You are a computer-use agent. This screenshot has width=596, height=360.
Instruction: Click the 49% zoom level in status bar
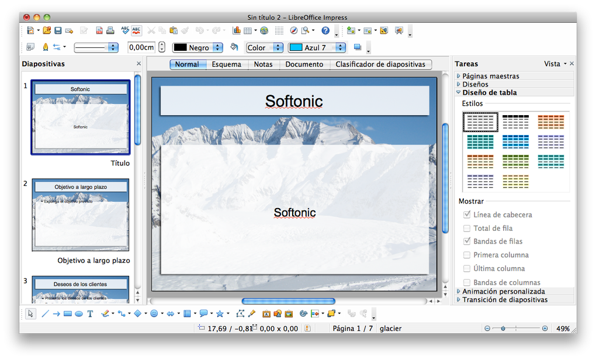point(563,328)
